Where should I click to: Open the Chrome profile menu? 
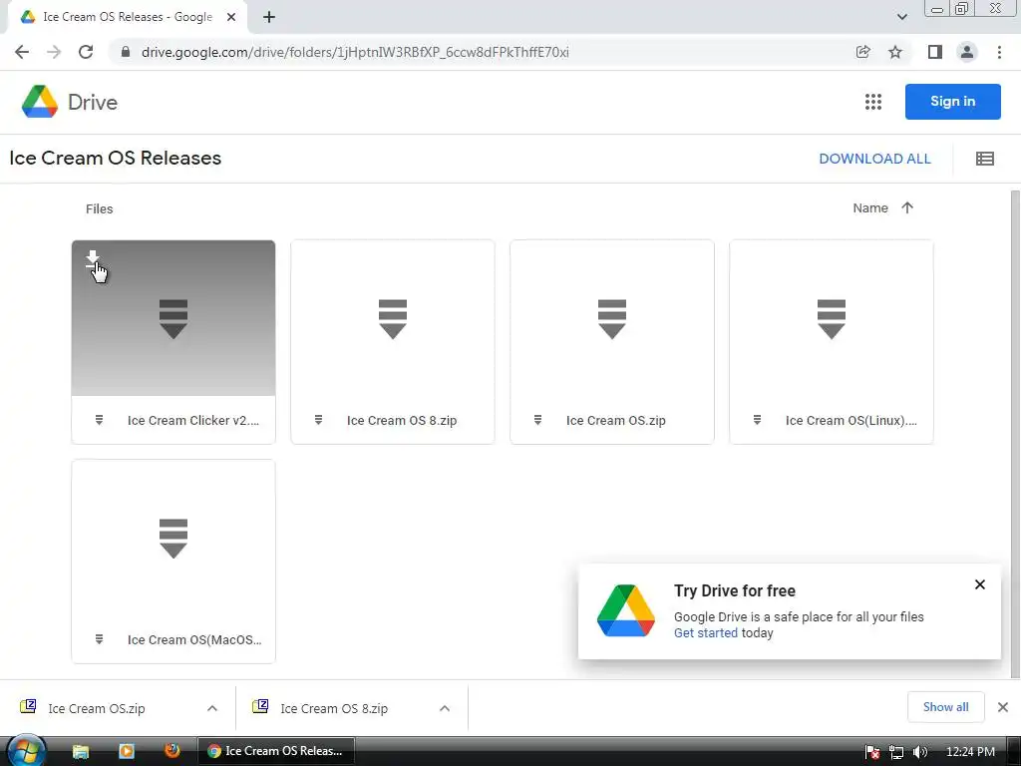click(x=967, y=52)
